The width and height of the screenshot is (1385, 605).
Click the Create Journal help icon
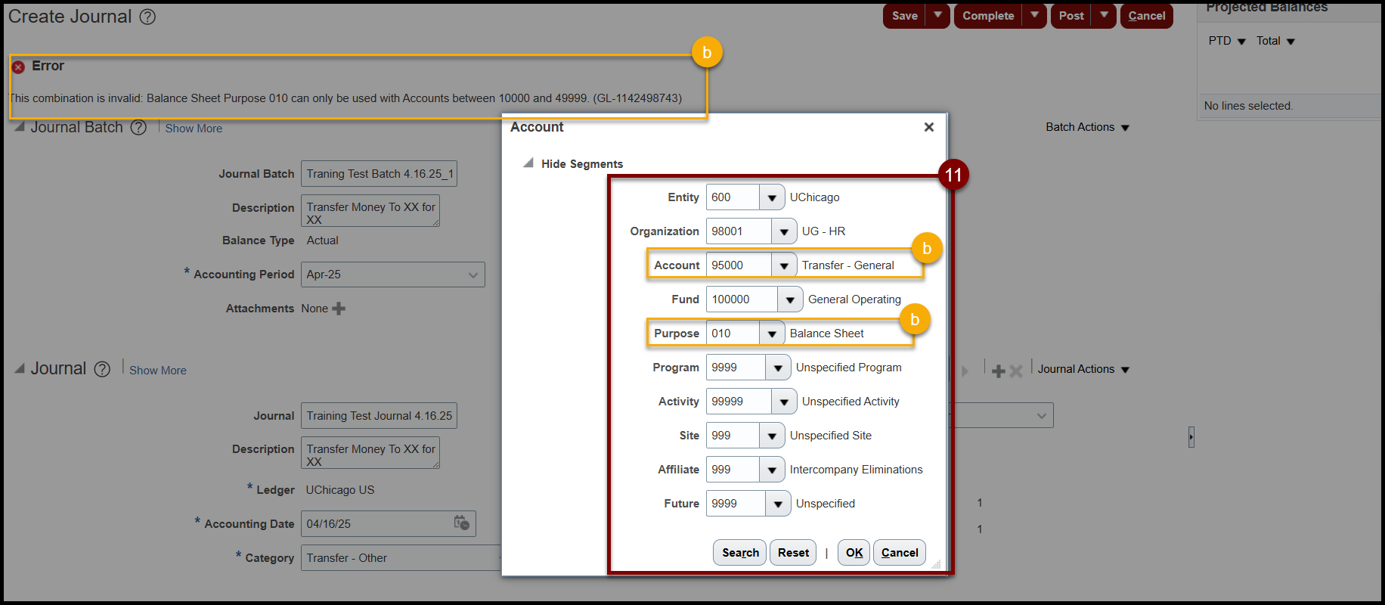tap(148, 17)
